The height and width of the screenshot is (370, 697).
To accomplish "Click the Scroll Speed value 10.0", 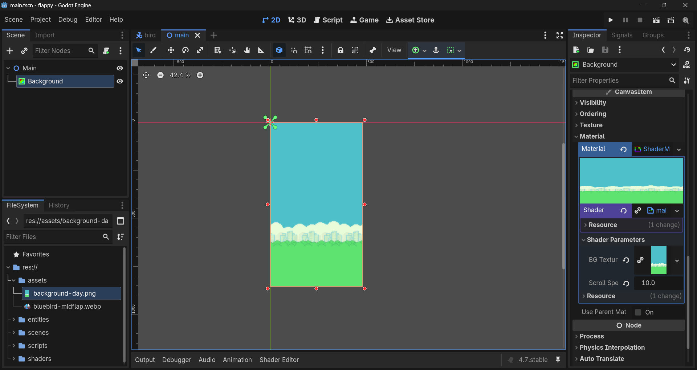I will click(658, 283).
